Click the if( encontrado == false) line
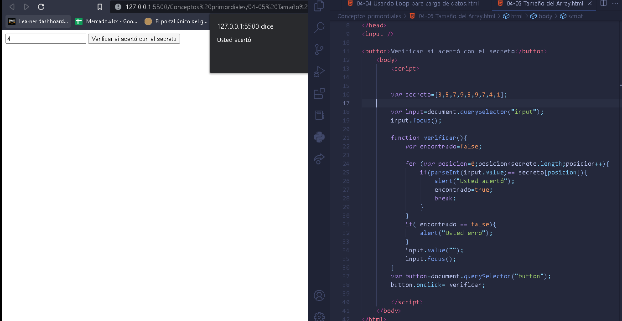 [x=451, y=224]
